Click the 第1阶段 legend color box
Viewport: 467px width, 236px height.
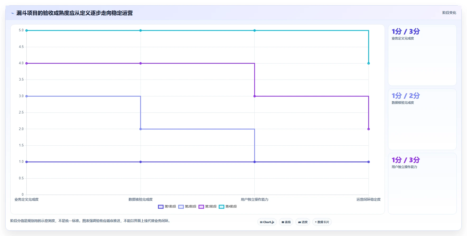click(161, 206)
